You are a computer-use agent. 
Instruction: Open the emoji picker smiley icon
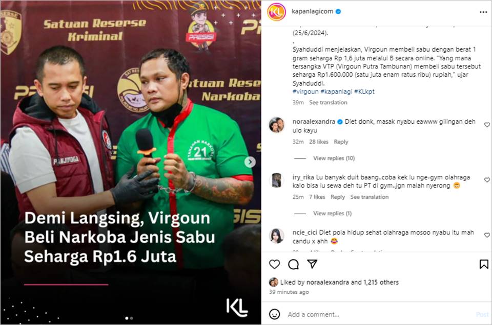click(x=275, y=314)
